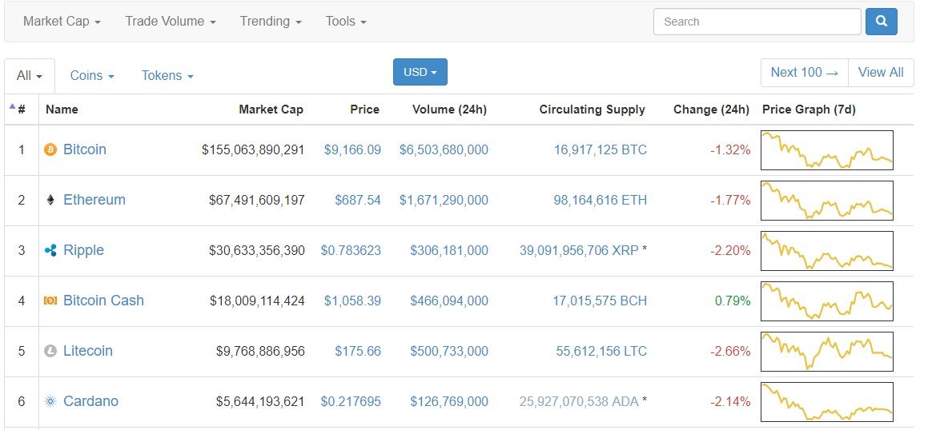Click the blue Ripple logo icon
932x430 pixels.
click(x=50, y=251)
